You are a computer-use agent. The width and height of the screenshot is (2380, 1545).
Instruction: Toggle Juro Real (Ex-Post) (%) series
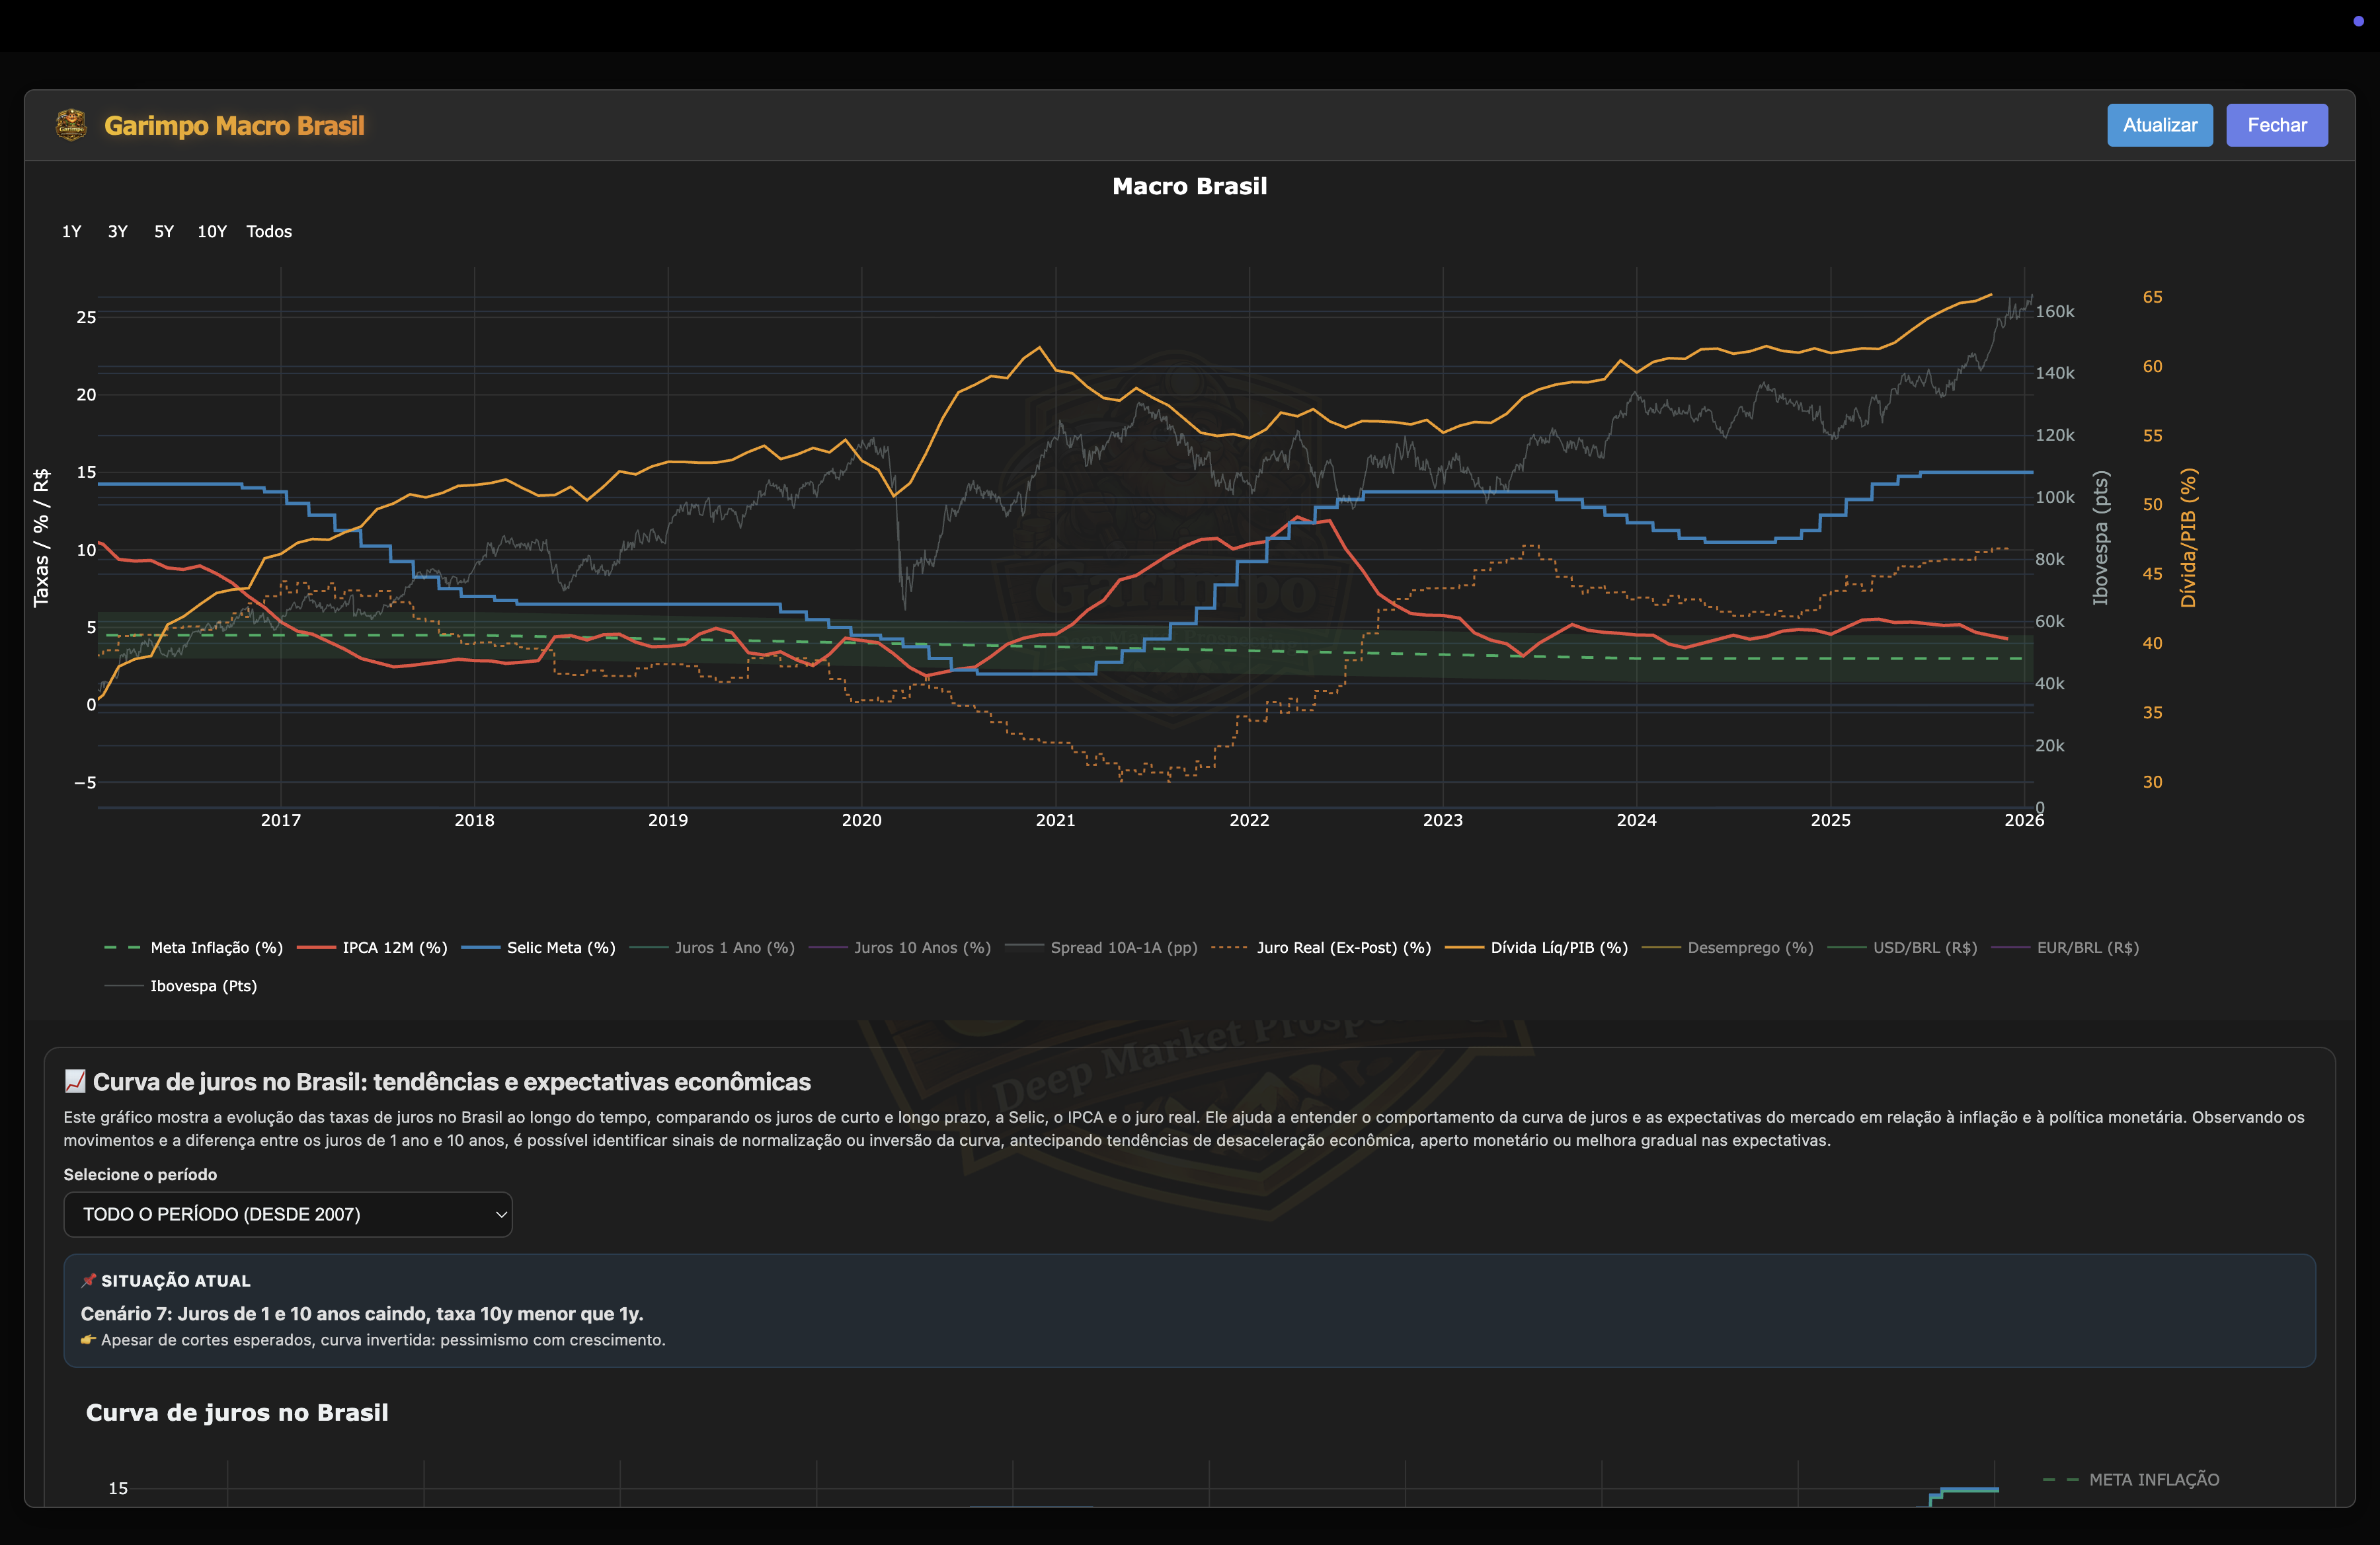click(x=1343, y=948)
